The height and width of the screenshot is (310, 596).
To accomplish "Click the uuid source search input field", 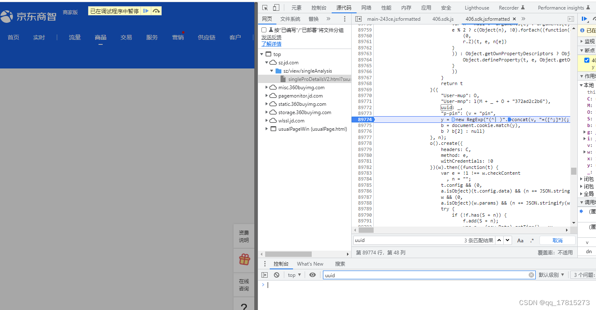I will 407,240.
